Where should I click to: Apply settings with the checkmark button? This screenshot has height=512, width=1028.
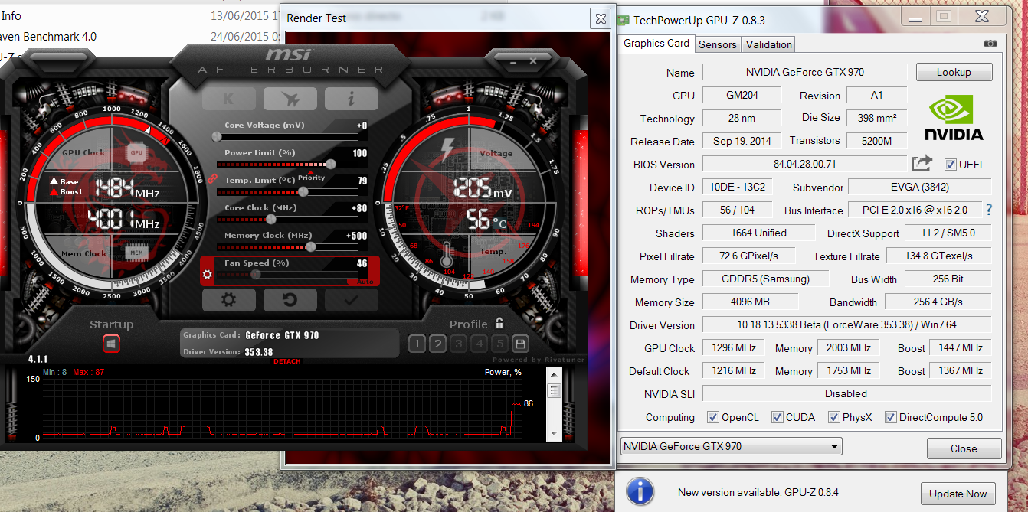351,300
